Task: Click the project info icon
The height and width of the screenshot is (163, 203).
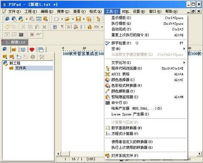Action: (x=33, y=57)
